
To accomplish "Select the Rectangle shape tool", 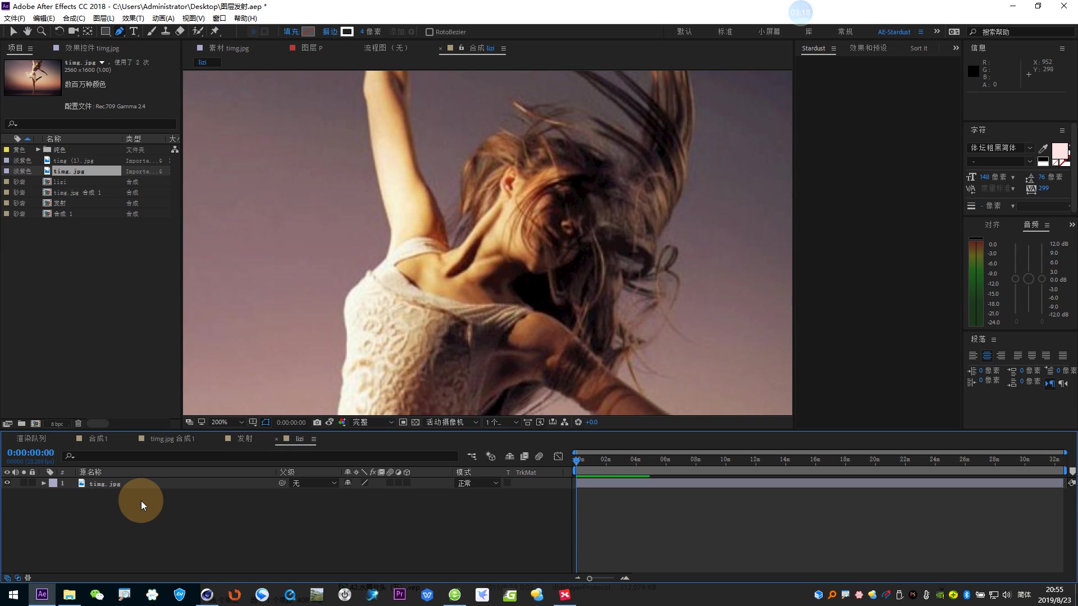I will point(105,31).
